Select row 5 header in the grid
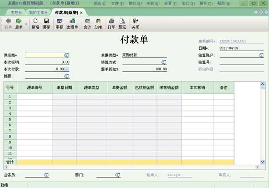 (x=10, y=120)
